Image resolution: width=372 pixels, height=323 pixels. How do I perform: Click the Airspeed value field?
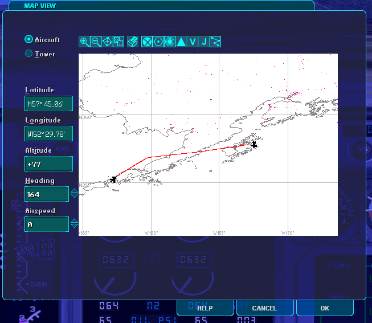point(47,224)
